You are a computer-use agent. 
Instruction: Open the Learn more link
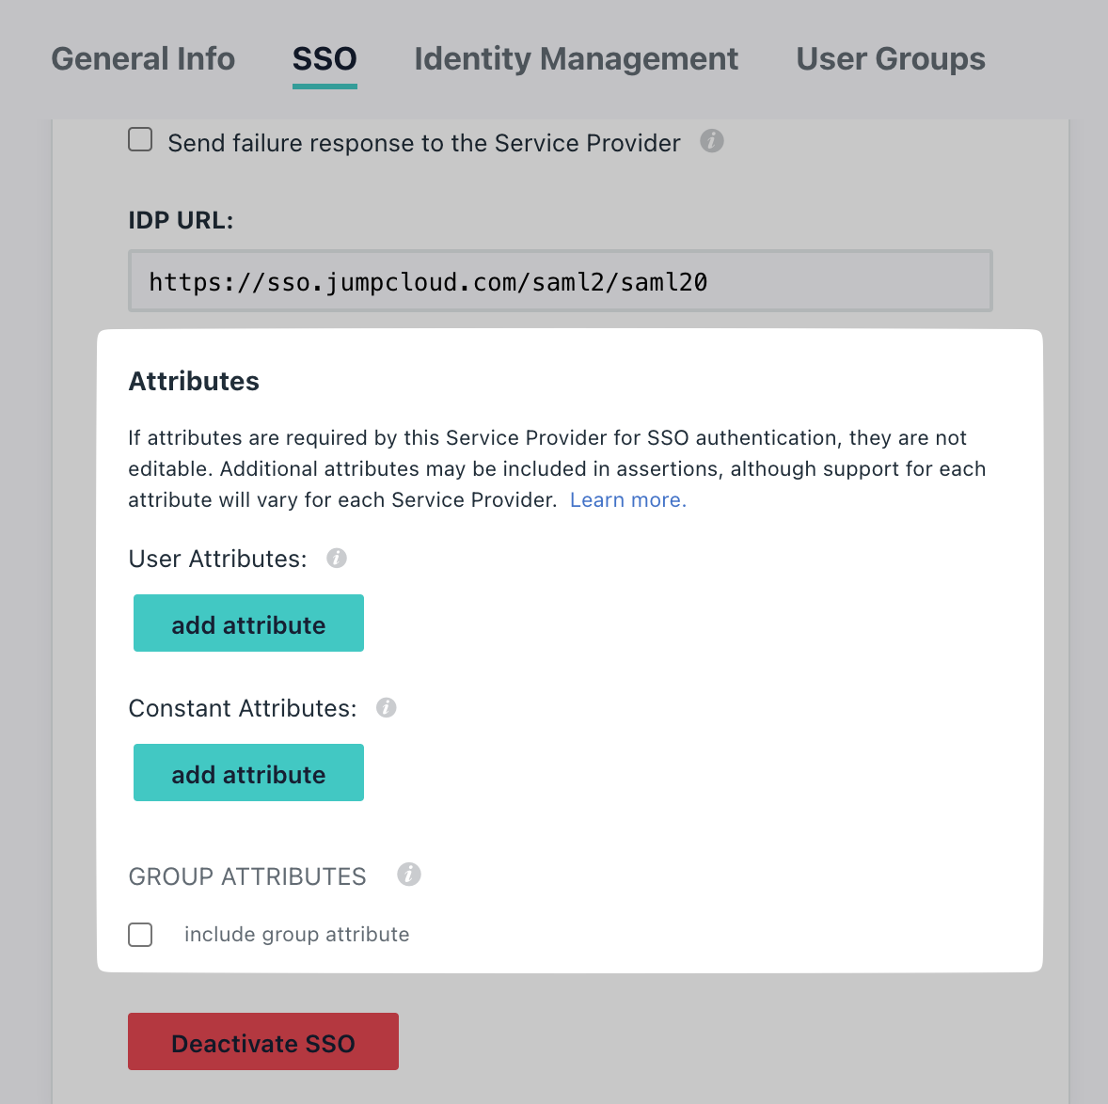(626, 499)
